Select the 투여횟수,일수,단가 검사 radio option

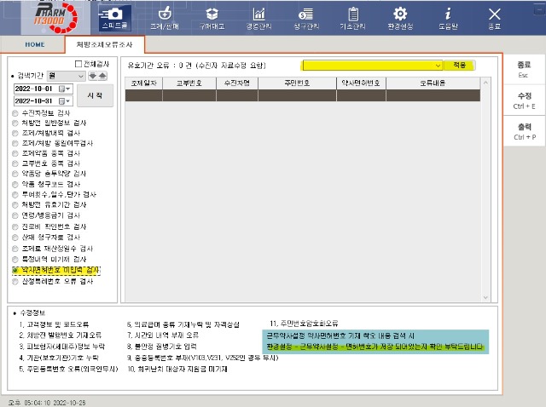[15, 195]
